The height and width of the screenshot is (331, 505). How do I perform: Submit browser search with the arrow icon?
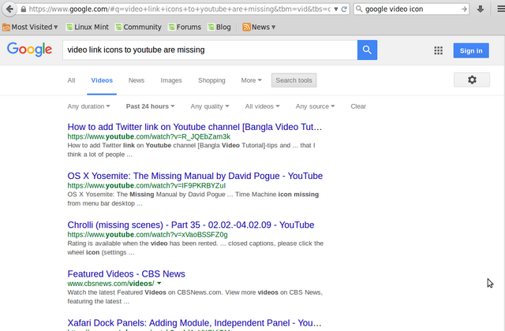pyautogui.click(x=464, y=9)
